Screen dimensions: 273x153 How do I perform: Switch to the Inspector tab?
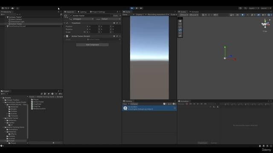click(69, 12)
